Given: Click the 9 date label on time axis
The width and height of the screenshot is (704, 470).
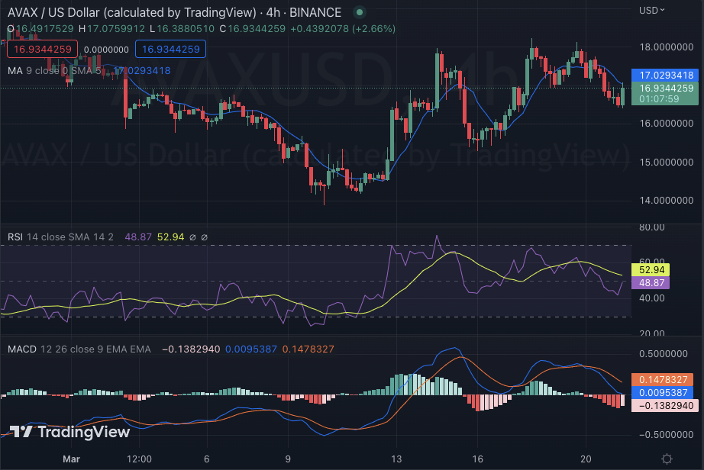Looking at the screenshot, I should [288, 459].
